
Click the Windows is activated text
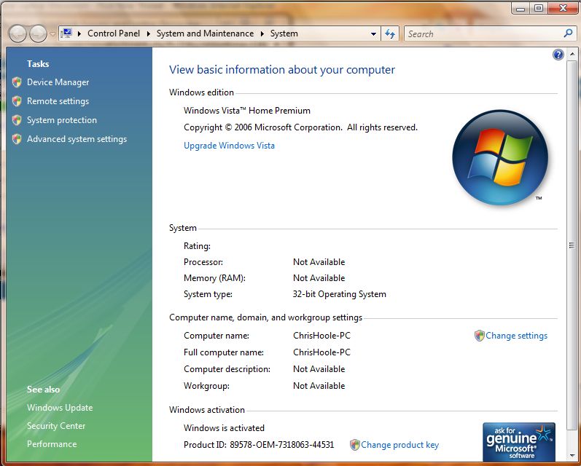(224, 428)
